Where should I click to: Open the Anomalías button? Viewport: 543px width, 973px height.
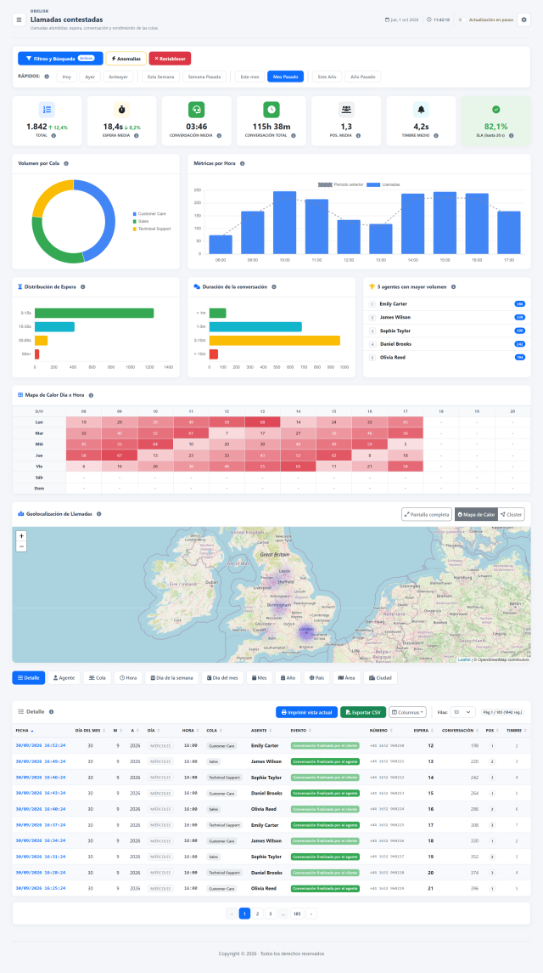pos(126,59)
